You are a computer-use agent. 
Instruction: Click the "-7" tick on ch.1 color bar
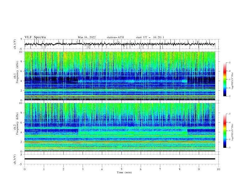(229, 96)
